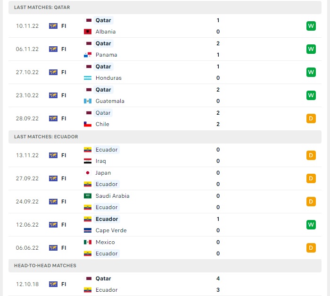Viewport: 330px width, 296px height.
Task: Click the Mexico flag icon
Action: point(88,242)
